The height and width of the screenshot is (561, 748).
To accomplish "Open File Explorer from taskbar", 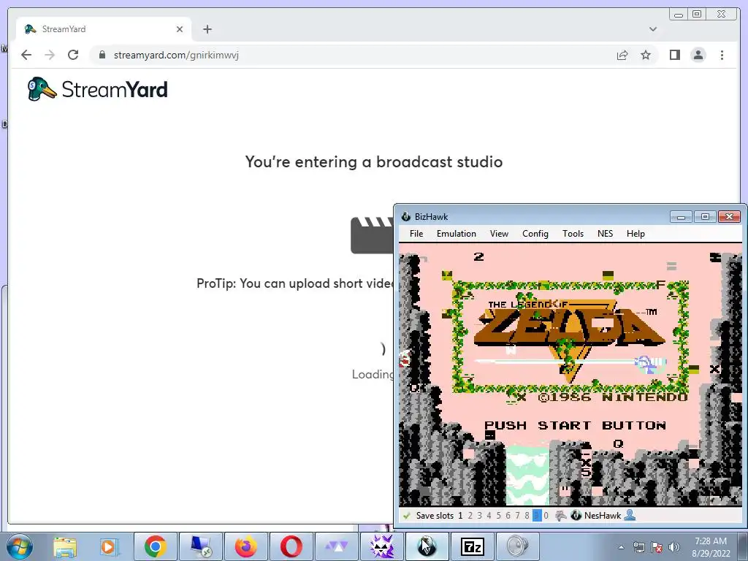I will pyautogui.click(x=65, y=546).
